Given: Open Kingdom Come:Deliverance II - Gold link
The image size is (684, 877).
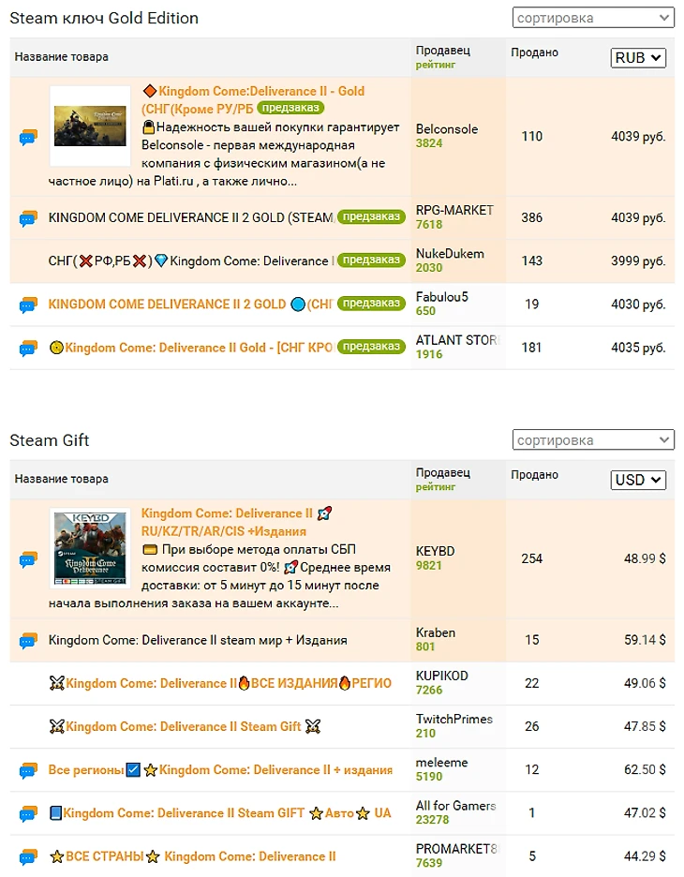Looking at the screenshot, I should tap(253, 99).
